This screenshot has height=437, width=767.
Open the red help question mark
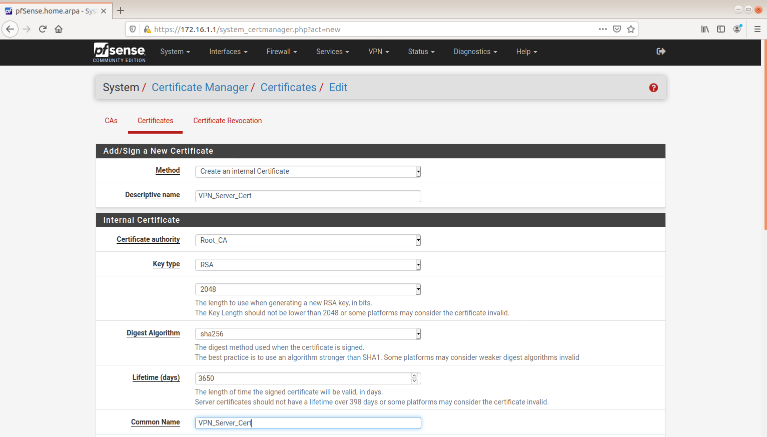click(653, 88)
